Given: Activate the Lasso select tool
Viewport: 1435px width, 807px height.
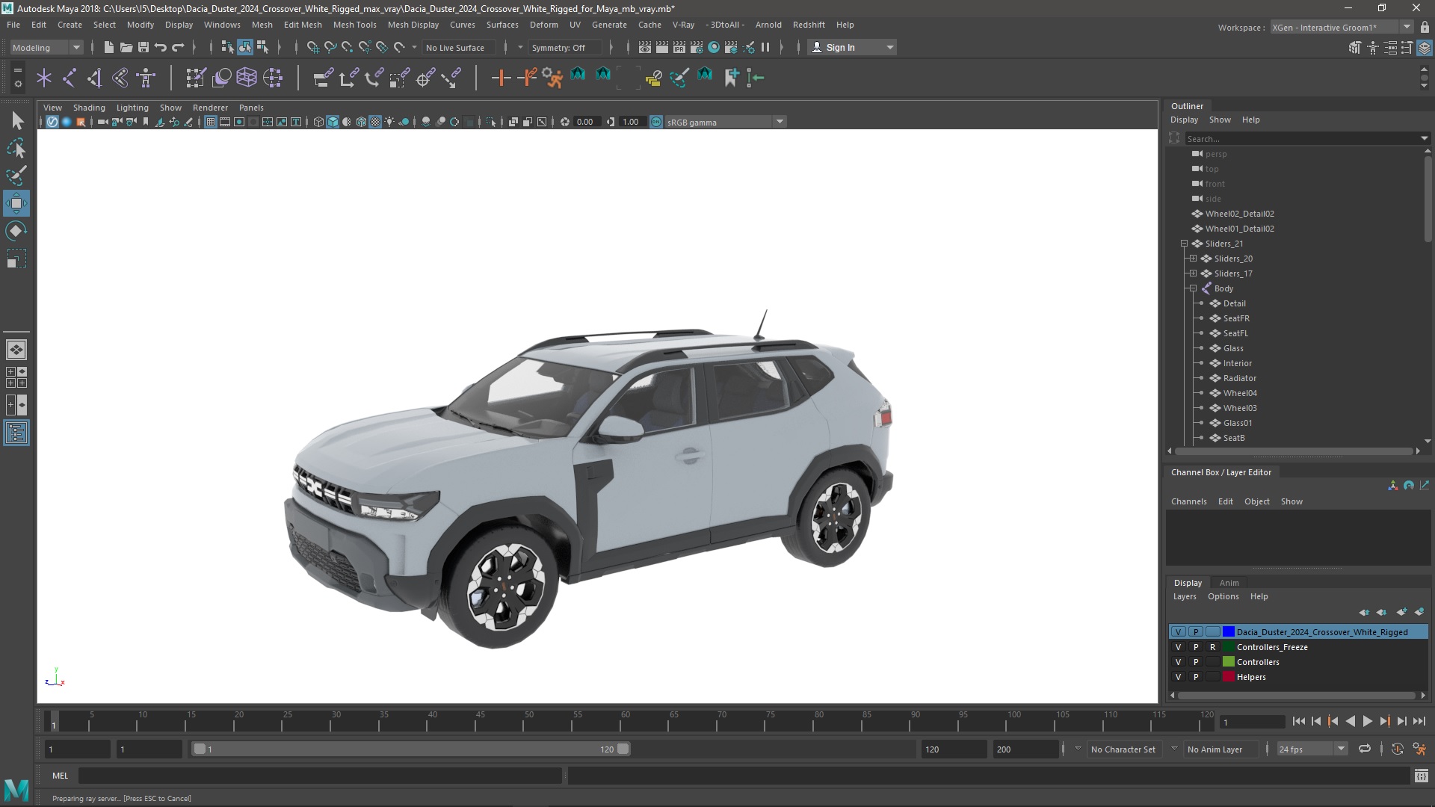Looking at the screenshot, I should 16,148.
